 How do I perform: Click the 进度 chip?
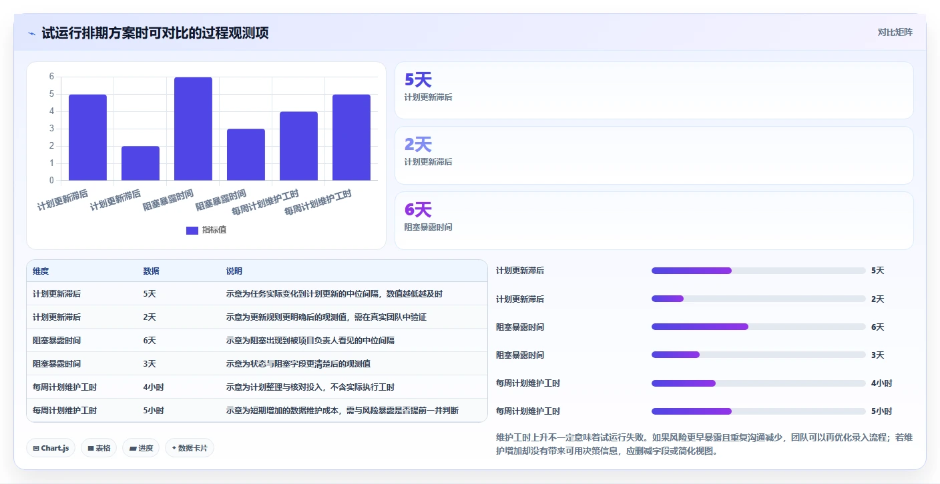click(142, 448)
